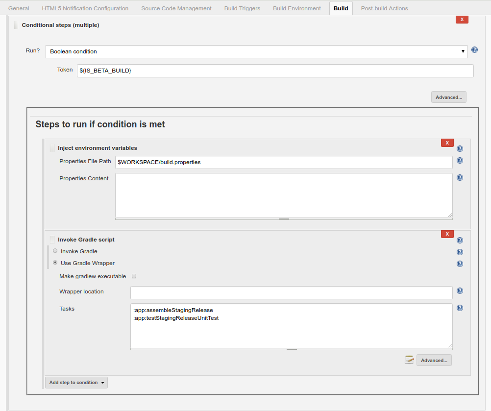Go to Post-build Actions tab
Viewport: 491px width, 411px height.
[384, 8]
